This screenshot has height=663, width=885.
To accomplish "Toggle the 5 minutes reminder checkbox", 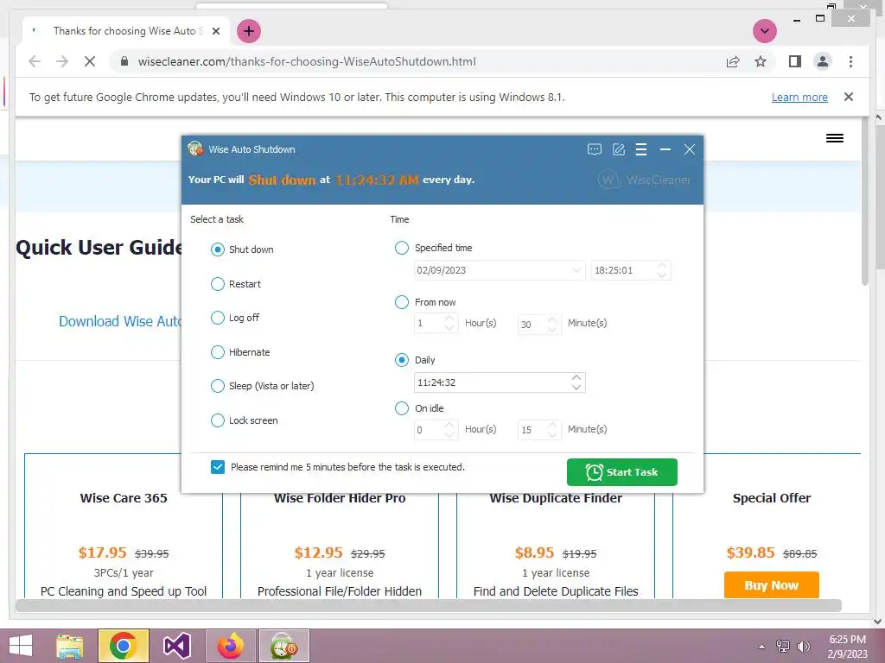I will click(x=218, y=467).
